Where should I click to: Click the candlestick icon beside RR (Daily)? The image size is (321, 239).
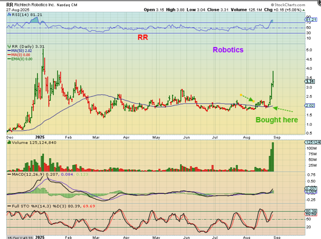(9, 46)
